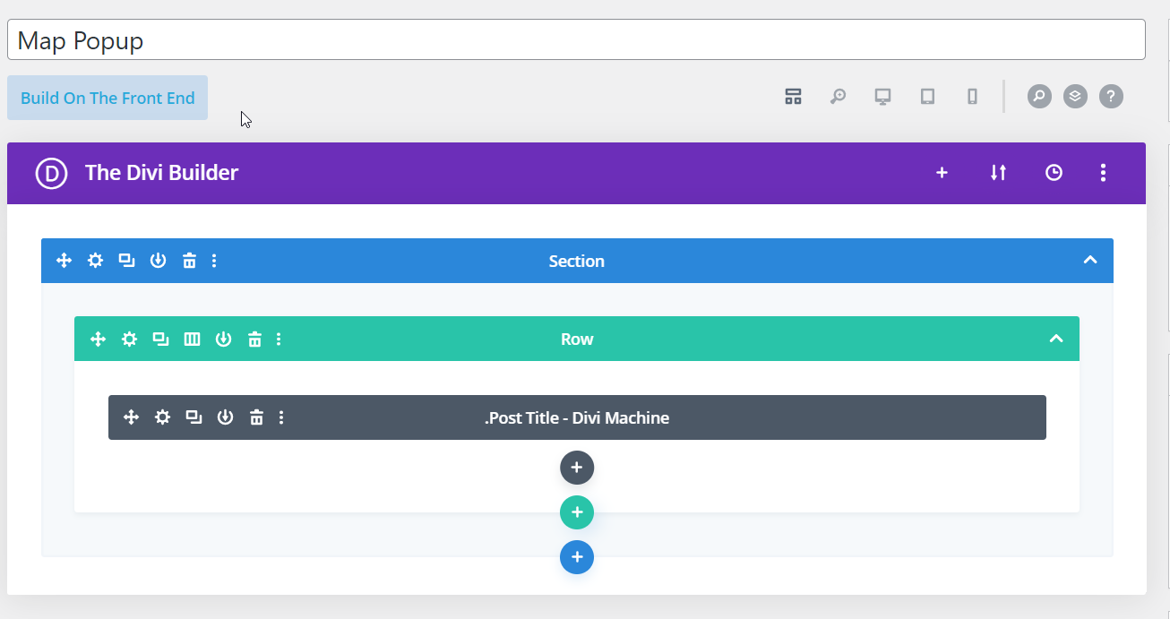The width and height of the screenshot is (1170, 619).
Task: Delete the Post Title - Divi Machine module
Action: [x=256, y=417]
